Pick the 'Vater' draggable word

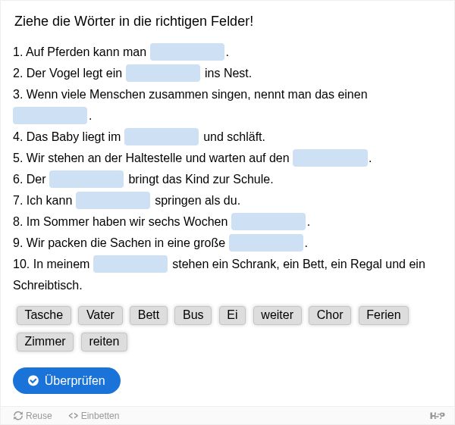(x=100, y=315)
